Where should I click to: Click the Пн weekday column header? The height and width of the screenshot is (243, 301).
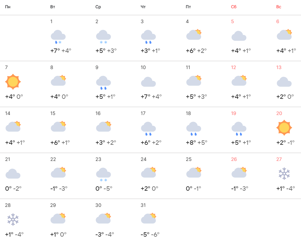click(x=8, y=7)
